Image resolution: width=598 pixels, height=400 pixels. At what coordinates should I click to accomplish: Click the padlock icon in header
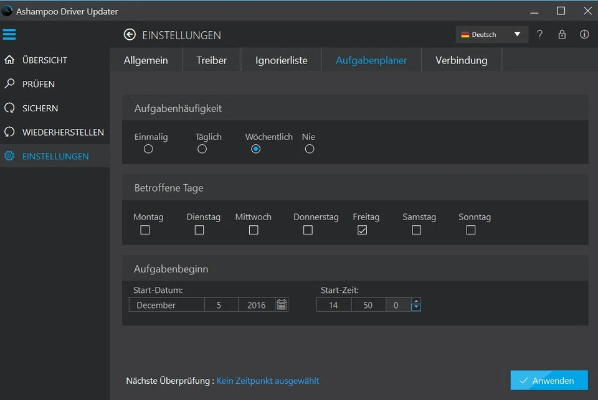click(562, 35)
